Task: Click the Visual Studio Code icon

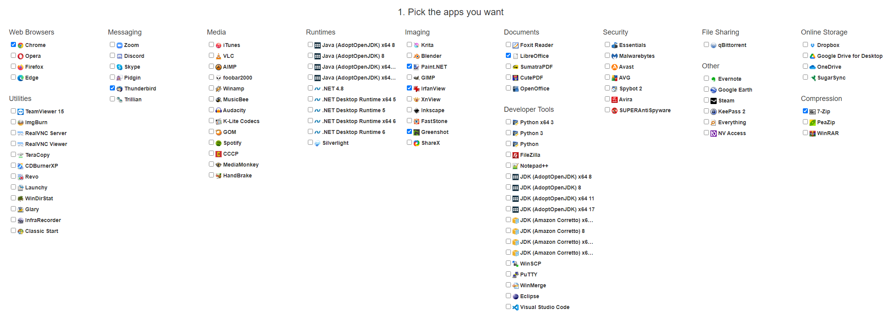Action: tap(516, 307)
